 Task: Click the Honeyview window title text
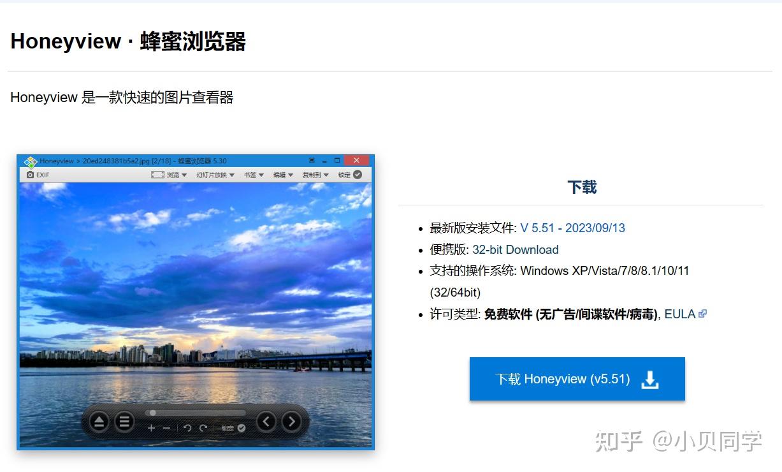pyautogui.click(x=133, y=161)
